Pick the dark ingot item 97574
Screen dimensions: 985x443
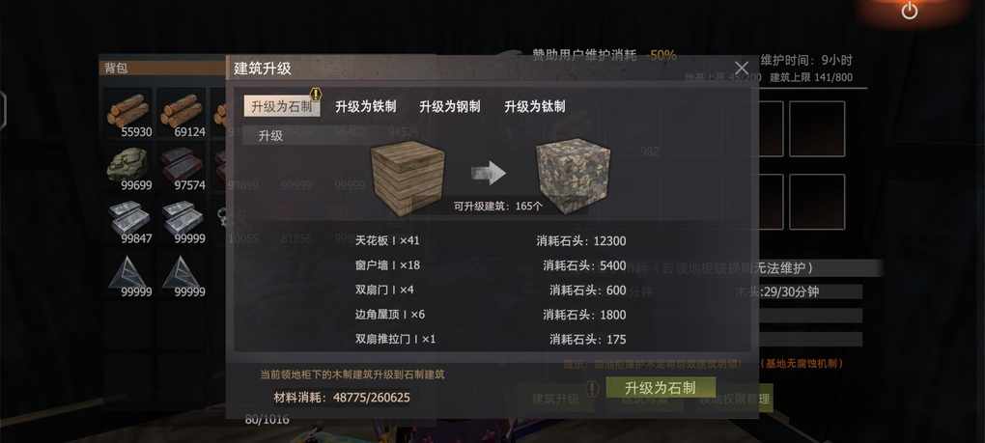click(182, 168)
